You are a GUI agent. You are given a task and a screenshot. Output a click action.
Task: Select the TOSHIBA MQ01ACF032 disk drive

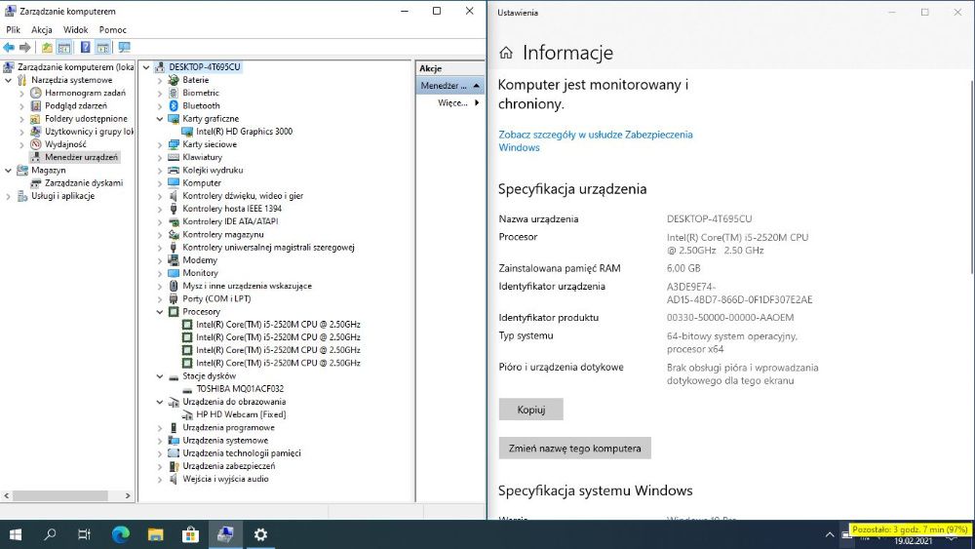click(x=240, y=388)
